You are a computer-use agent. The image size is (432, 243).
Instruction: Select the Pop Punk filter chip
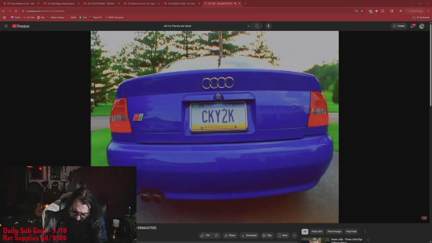[351, 232]
